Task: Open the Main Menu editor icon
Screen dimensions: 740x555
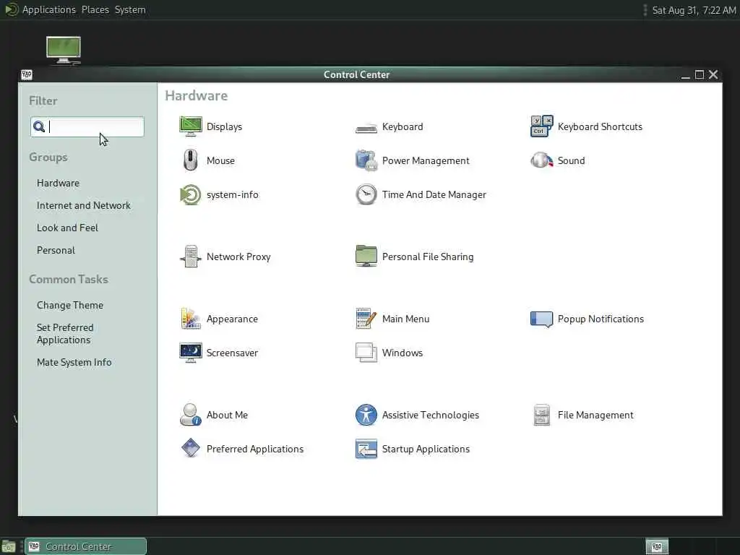Action: [x=366, y=319]
